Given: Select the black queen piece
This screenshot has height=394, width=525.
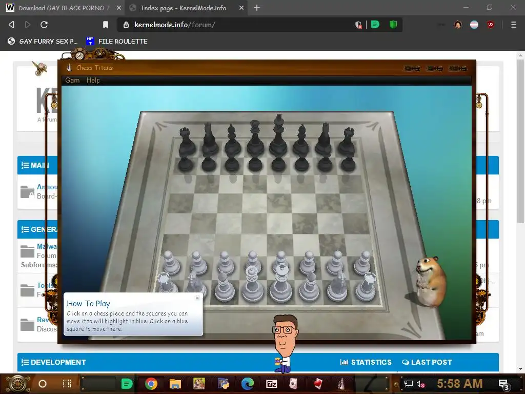Looking at the screenshot, I should pyautogui.click(x=255, y=138).
